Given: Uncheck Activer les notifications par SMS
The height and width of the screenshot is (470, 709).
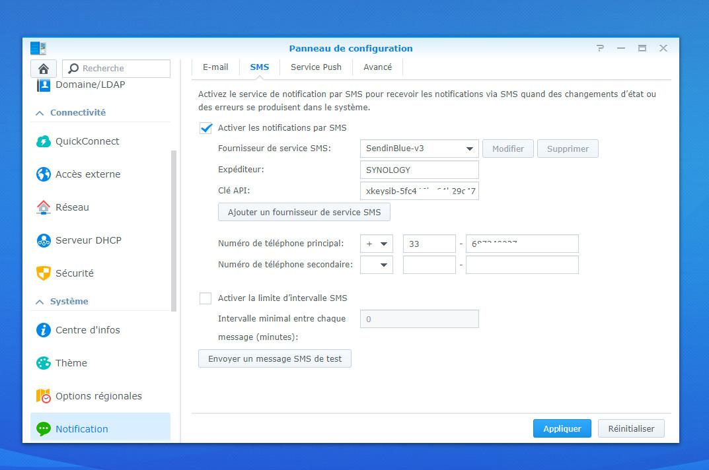Looking at the screenshot, I should 205,128.
